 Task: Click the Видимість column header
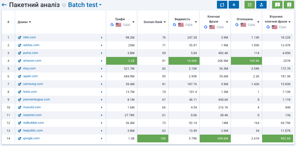[182, 19]
